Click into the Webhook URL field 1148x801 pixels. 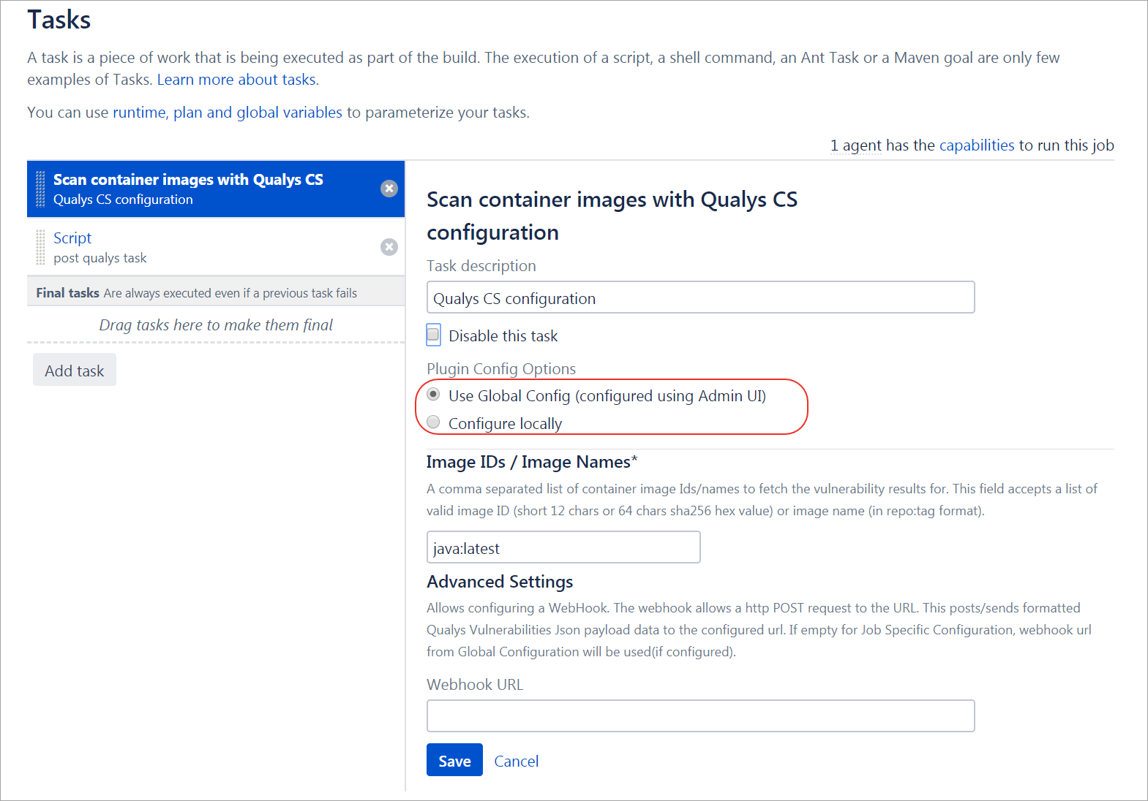[701, 716]
